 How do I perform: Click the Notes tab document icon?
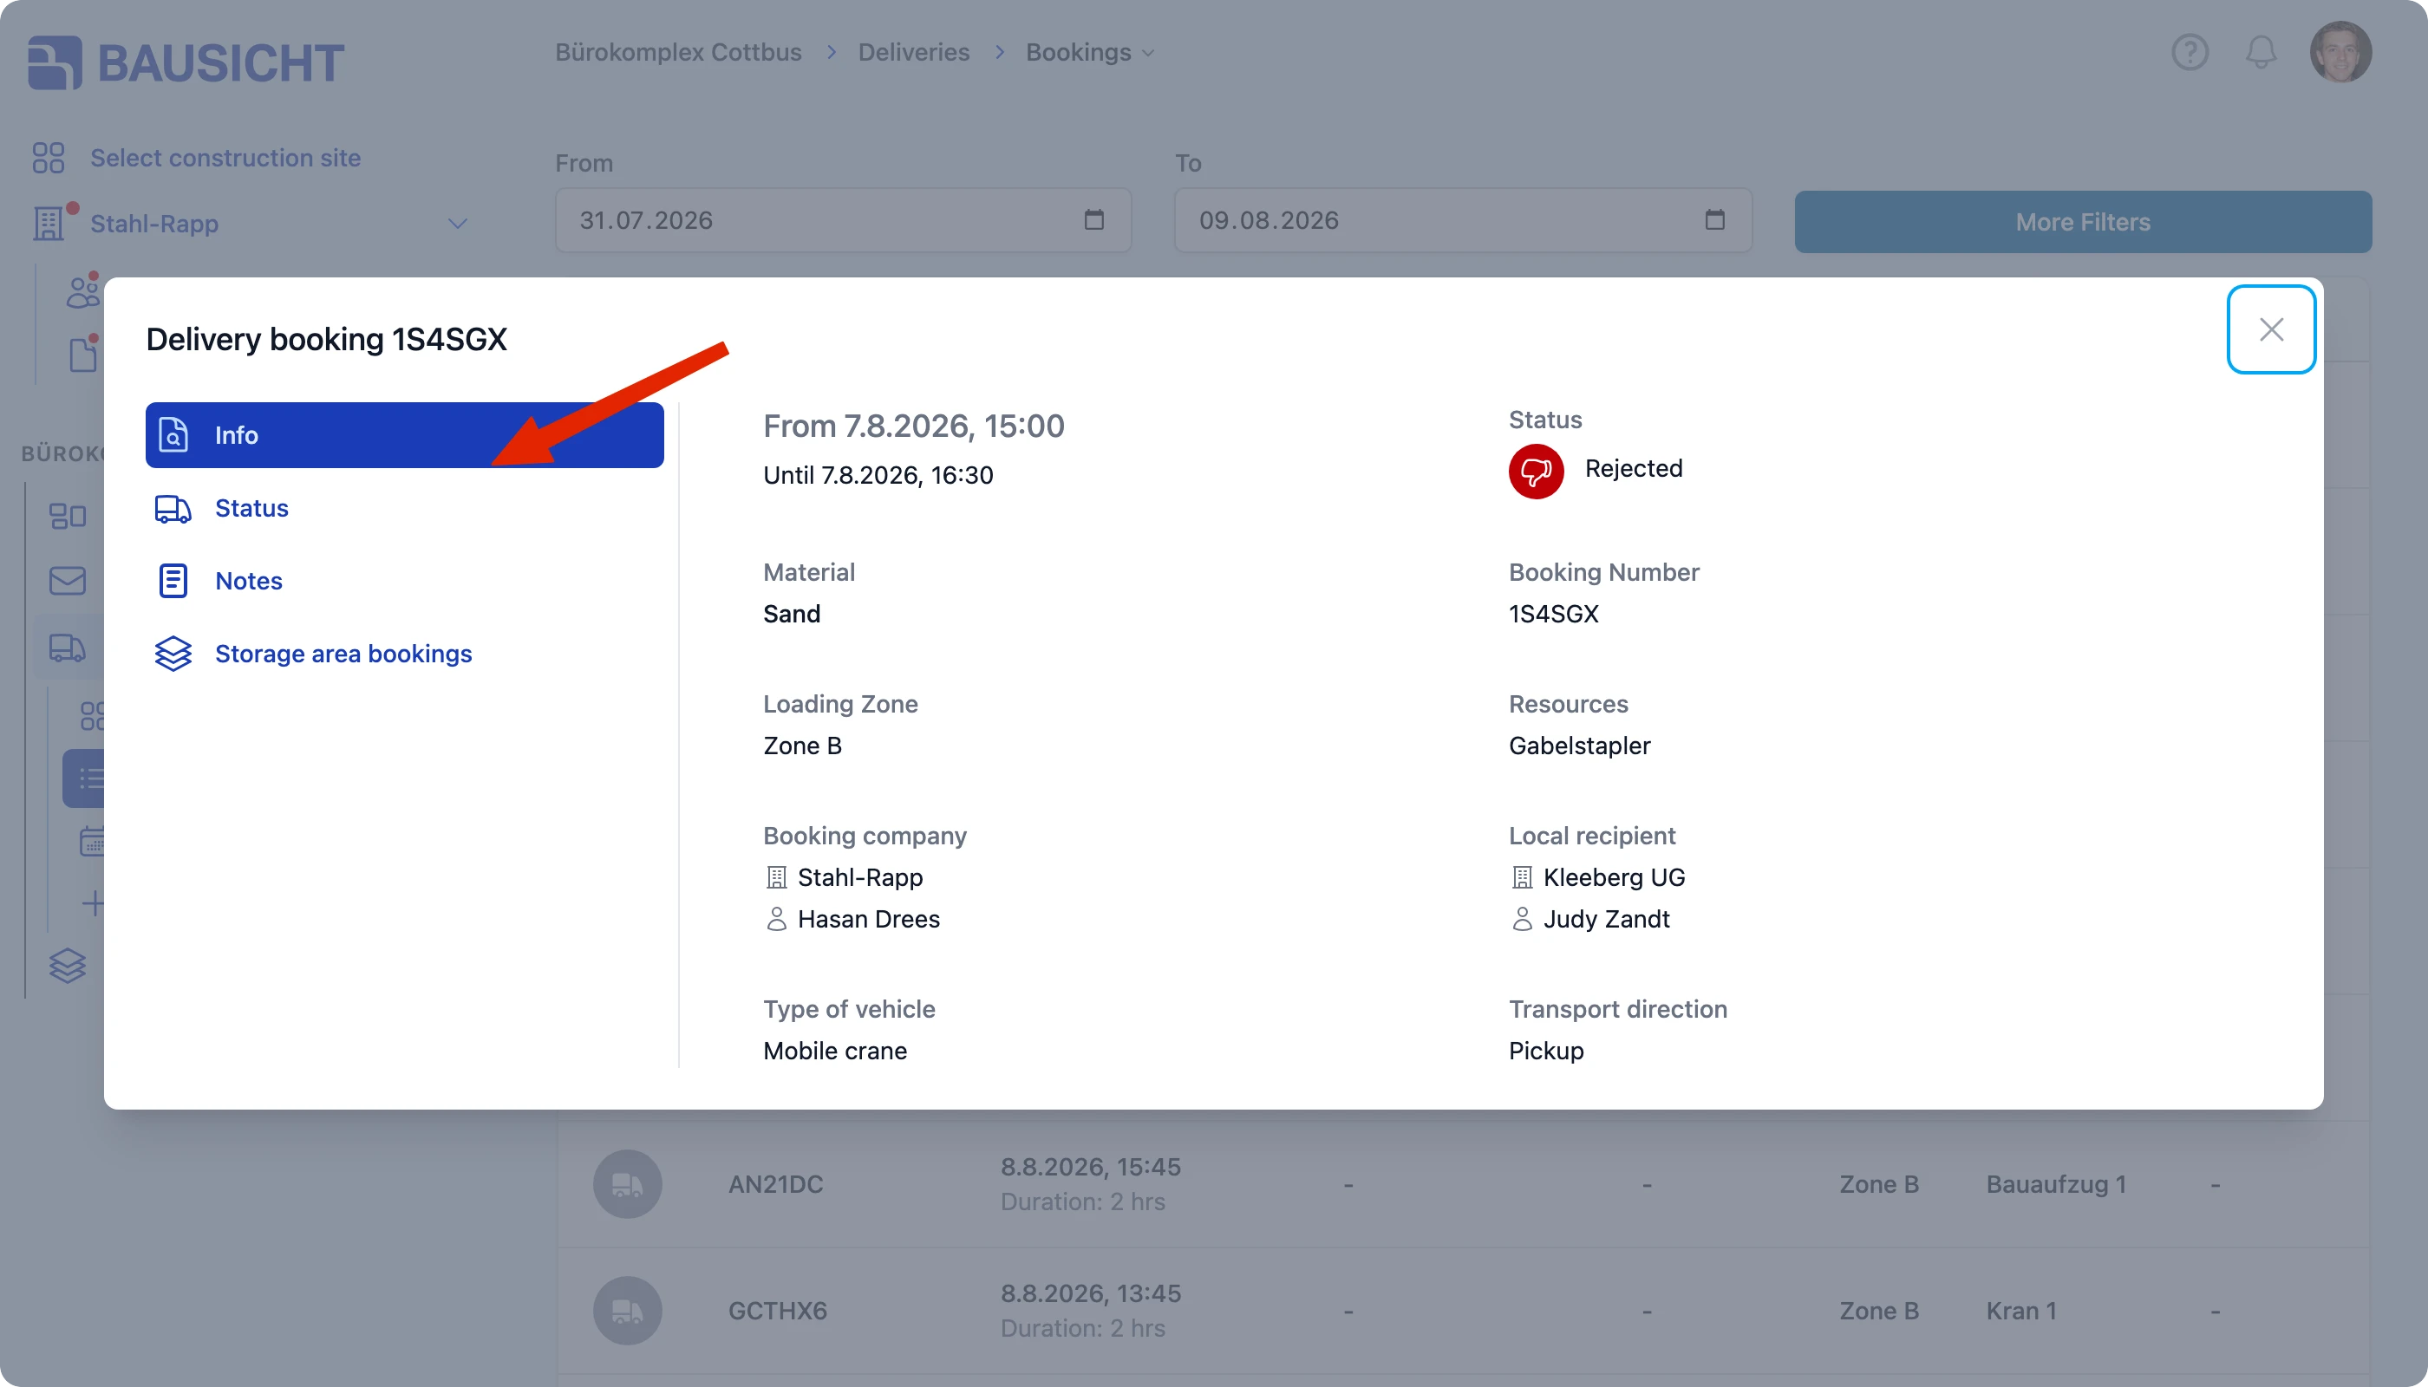(173, 581)
